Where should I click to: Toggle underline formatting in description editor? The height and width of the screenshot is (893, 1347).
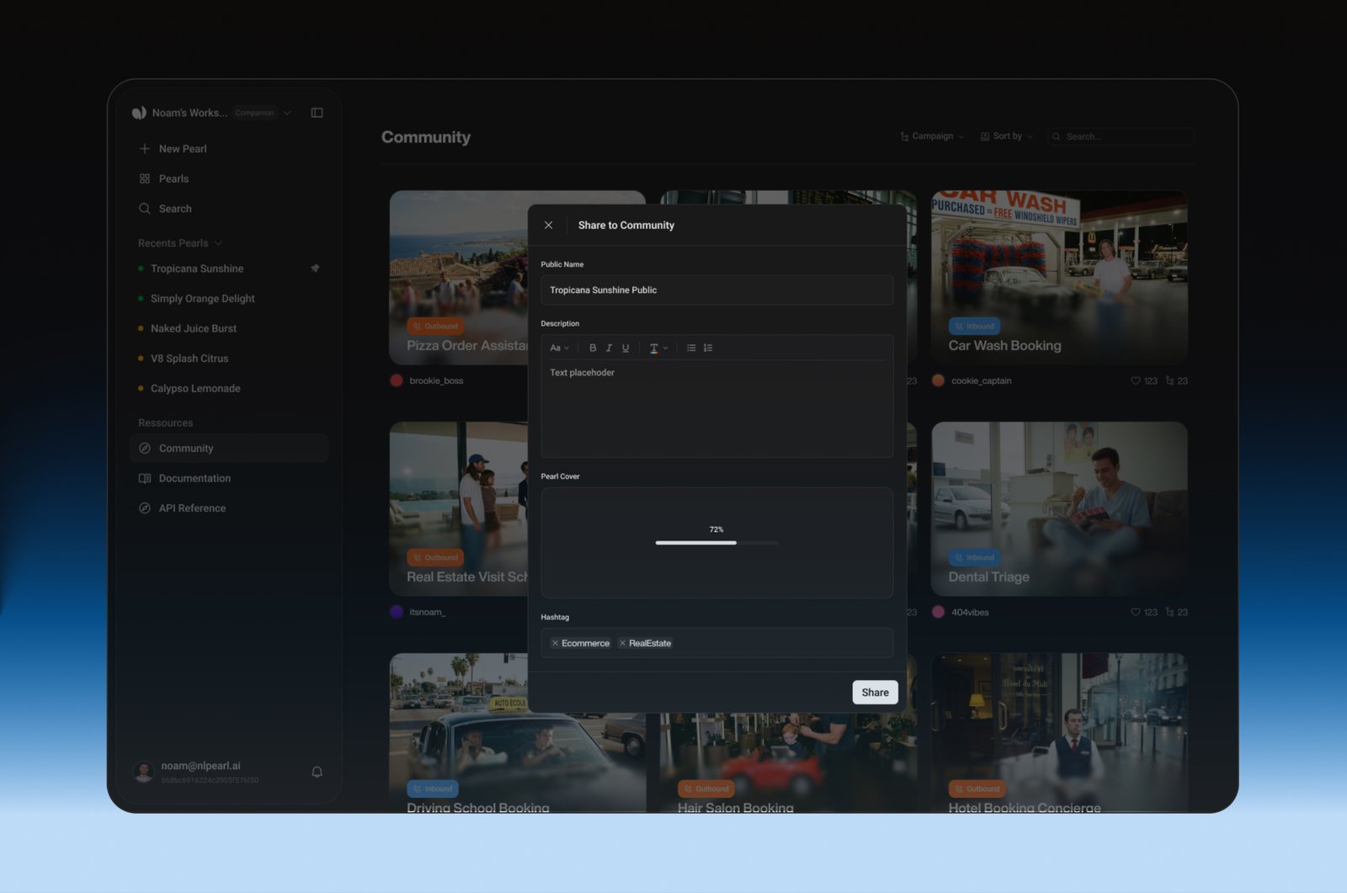coord(626,348)
